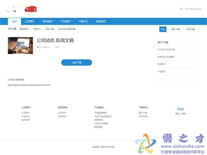Open the 首页 navigation tab
The width and height of the screenshot is (207, 155).
coord(14,22)
